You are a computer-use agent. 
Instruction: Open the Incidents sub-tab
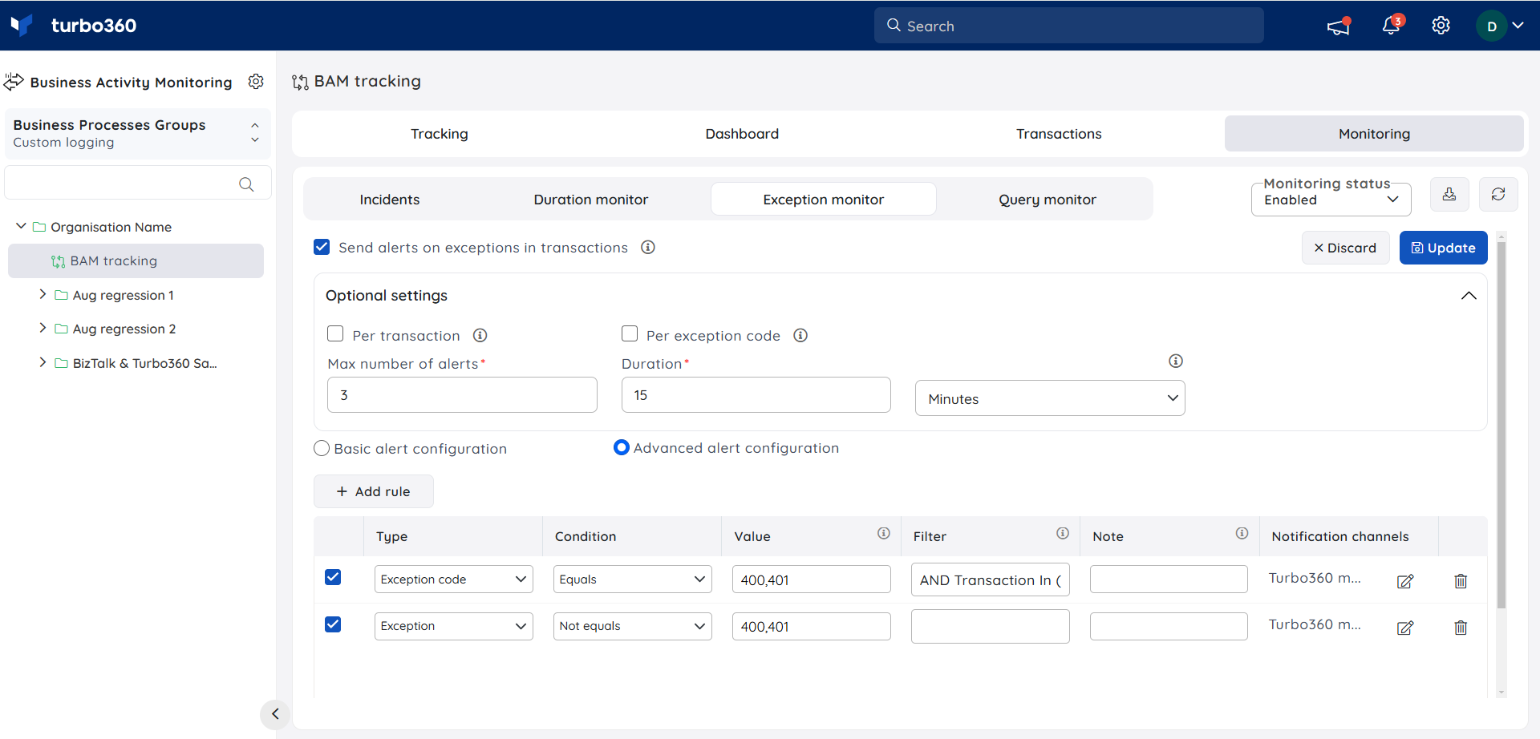pyautogui.click(x=390, y=200)
